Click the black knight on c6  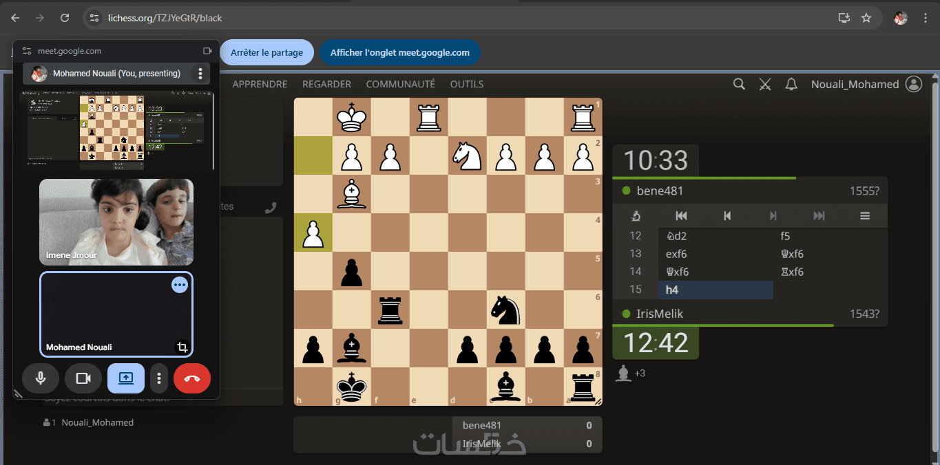[506, 310]
